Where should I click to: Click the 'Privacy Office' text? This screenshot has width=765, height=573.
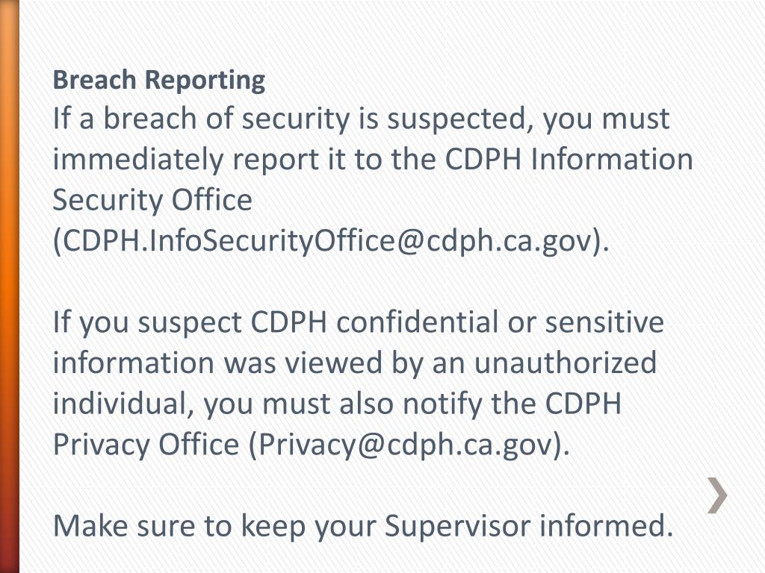146,445
